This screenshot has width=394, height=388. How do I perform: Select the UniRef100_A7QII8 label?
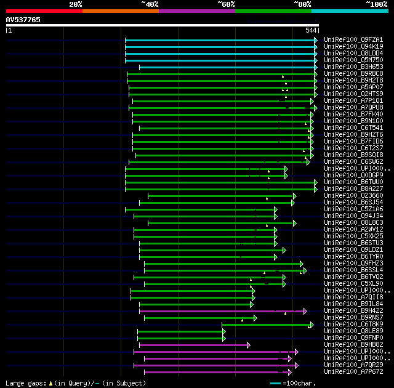(x=353, y=297)
